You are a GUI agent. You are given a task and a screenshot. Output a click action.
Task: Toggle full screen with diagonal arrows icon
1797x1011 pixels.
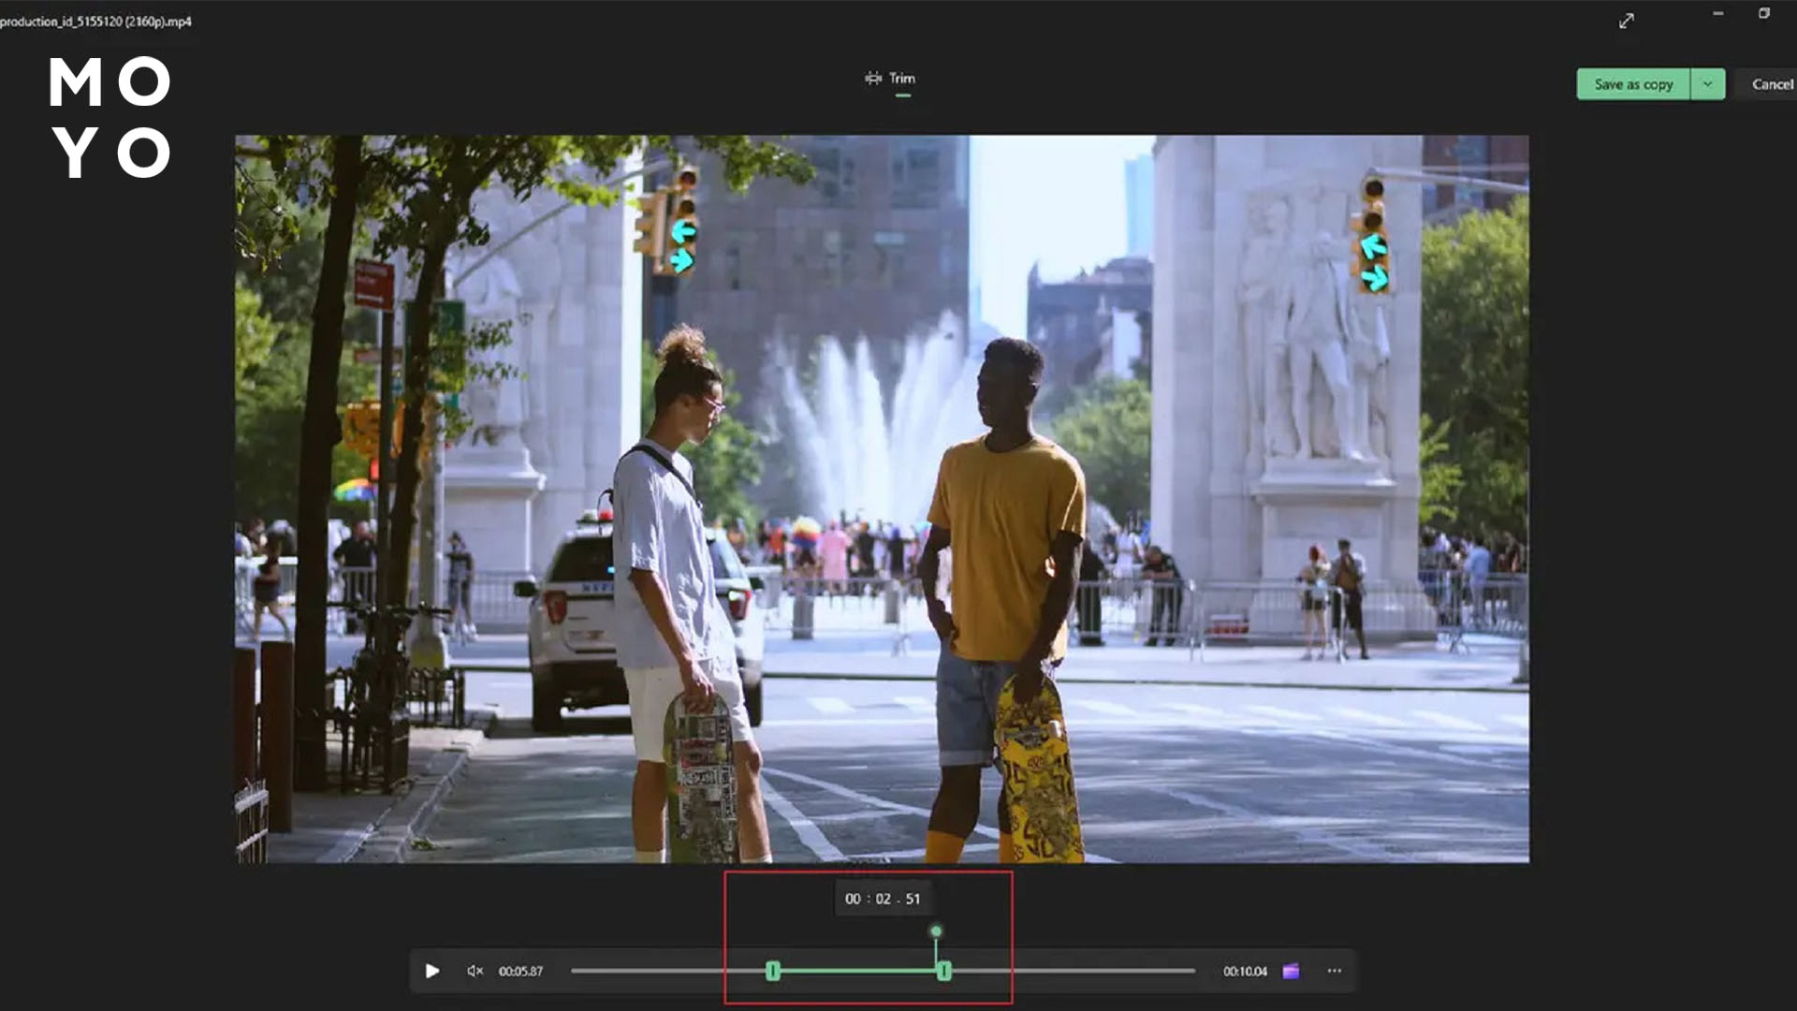coord(1627,21)
